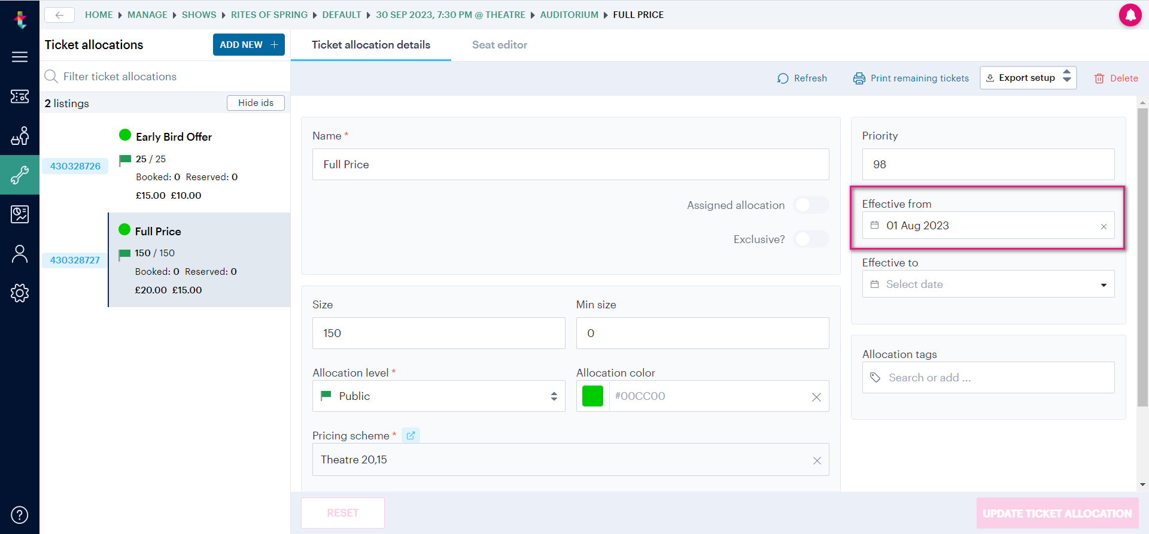Click the green flag of Early Bird Offer
Image resolution: width=1149 pixels, height=534 pixels.
point(125,159)
